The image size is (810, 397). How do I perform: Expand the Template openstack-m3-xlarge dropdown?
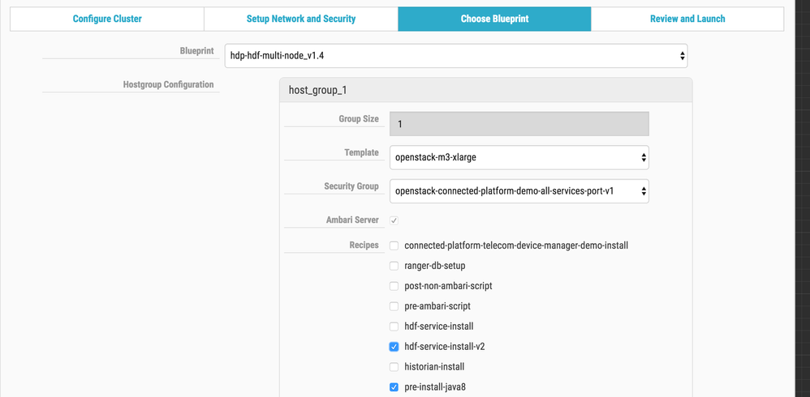click(519, 156)
